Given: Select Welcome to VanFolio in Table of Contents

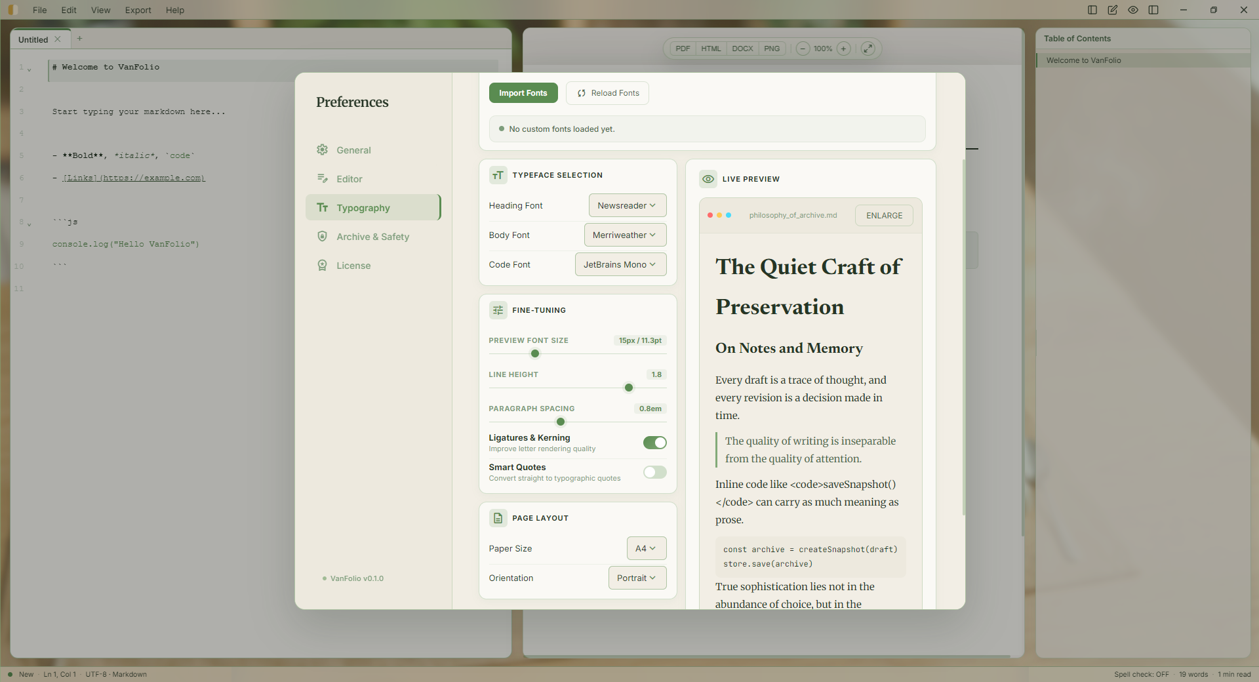Looking at the screenshot, I should coord(1084,60).
